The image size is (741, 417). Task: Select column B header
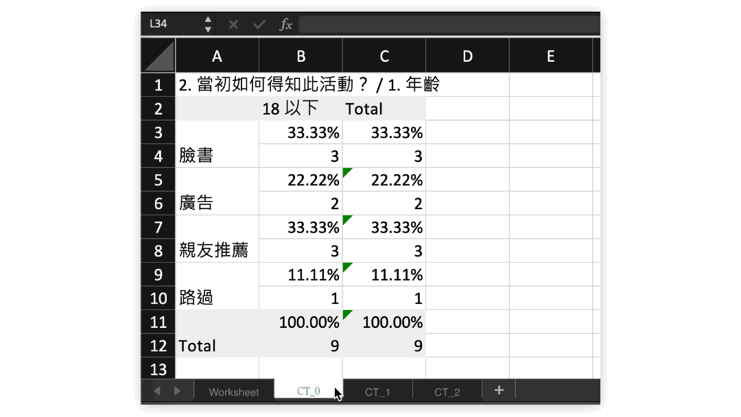point(301,56)
